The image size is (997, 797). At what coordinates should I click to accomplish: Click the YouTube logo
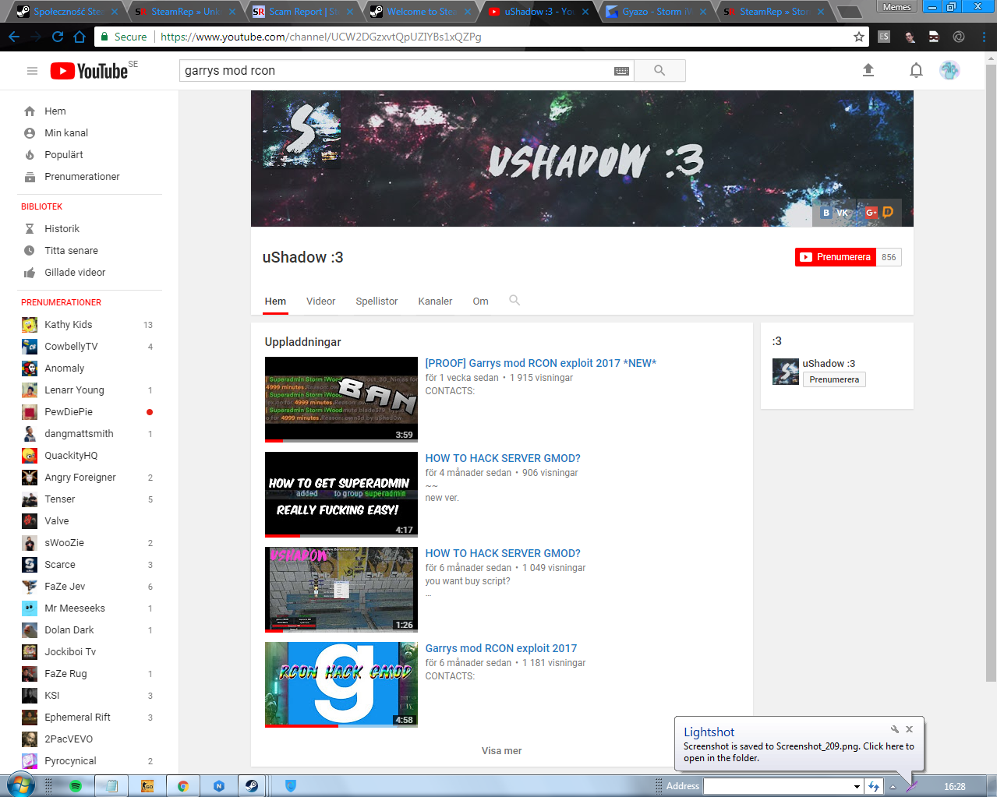pyautogui.click(x=89, y=71)
